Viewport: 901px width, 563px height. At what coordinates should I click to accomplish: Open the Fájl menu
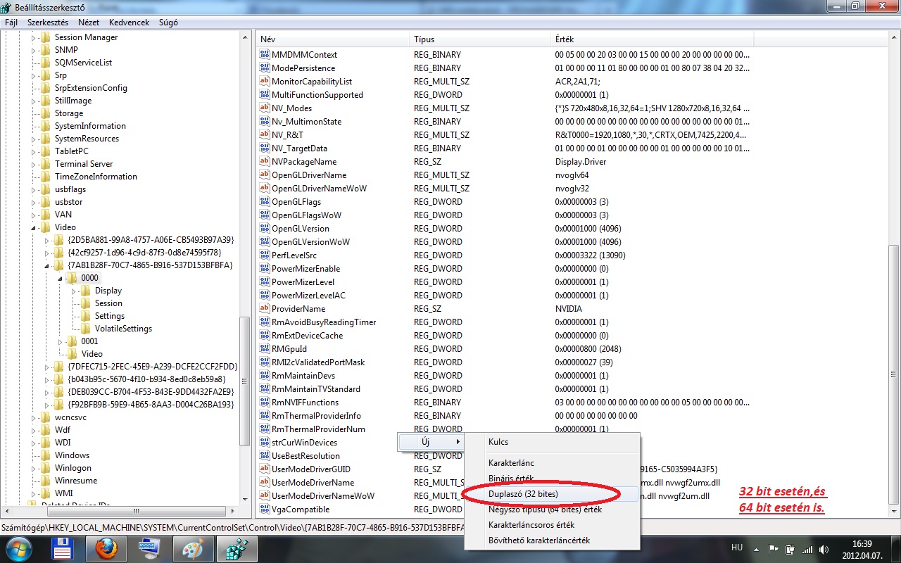[11, 23]
